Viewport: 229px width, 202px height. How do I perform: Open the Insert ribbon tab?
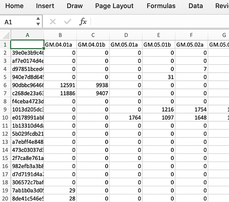[x=45, y=6]
